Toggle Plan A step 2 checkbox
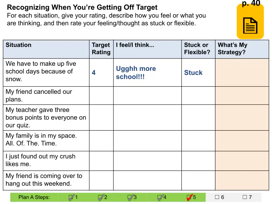Viewport: 272px width, 204px height. point(100,197)
